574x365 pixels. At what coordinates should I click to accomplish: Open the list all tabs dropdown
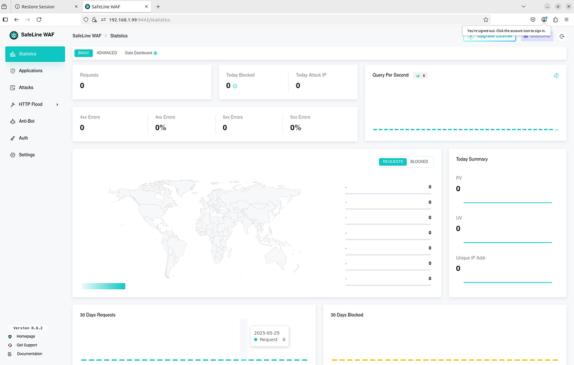click(524, 7)
